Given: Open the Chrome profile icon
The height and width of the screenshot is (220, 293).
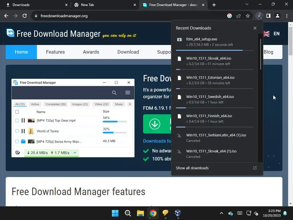Looking at the screenshot, I should (x=278, y=16).
